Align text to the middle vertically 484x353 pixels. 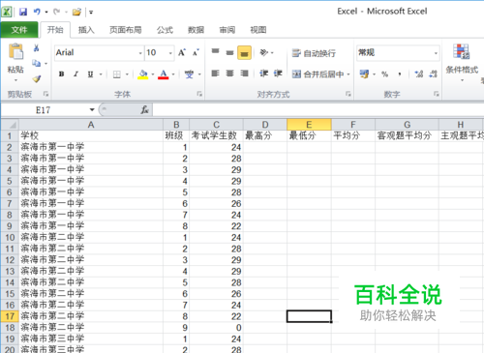pos(229,52)
